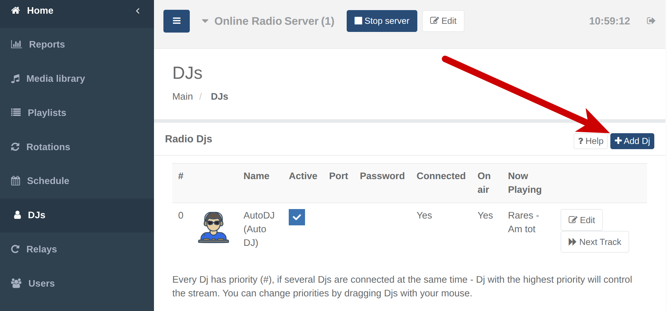Collapse the sidebar using Home chevron
667x311 pixels.
(x=138, y=11)
